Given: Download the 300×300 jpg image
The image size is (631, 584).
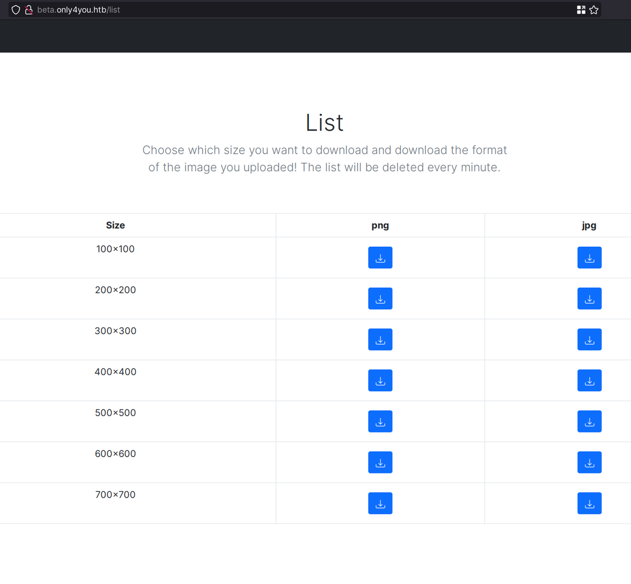Looking at the screenshot, I should [x=589, y=340].
